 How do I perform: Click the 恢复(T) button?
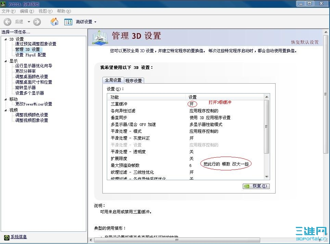point(256,186)
